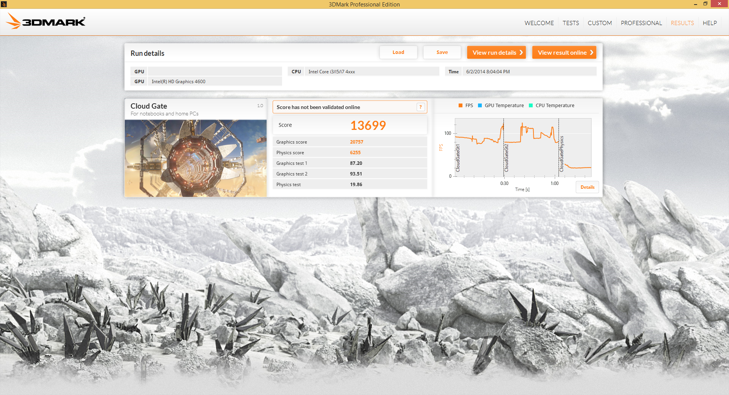Minimize the 3DMark window
Image resolution: width=729 pixels, height=395 pixels.
coord(695,4)
